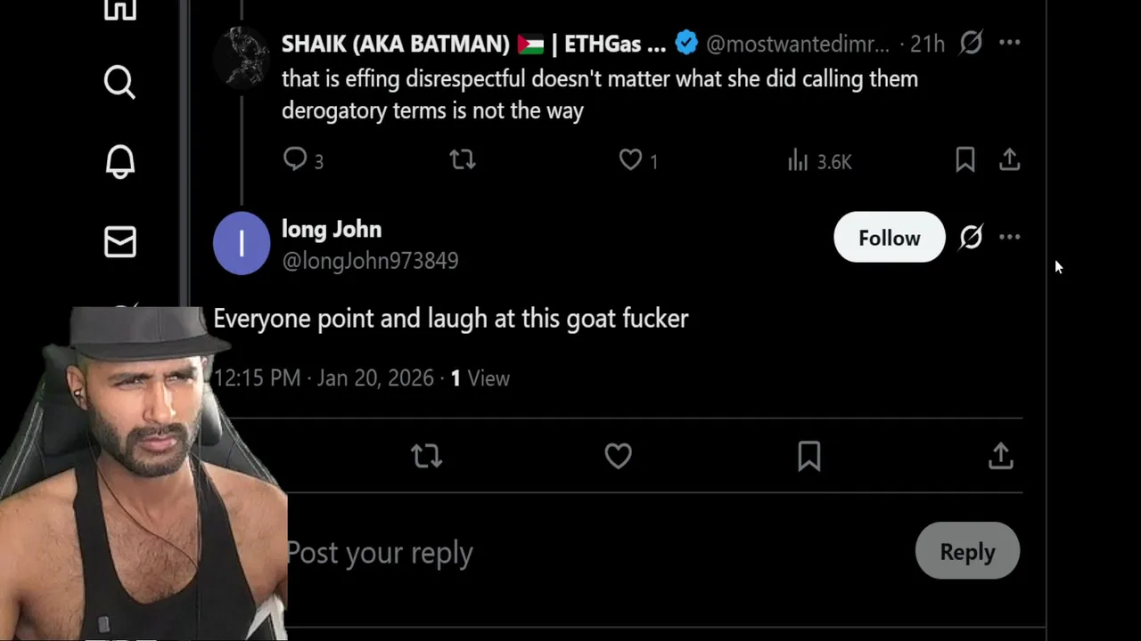Screen dimensions: 1141x641
Task: Open long John's profile via username
Action: point(370,261)
